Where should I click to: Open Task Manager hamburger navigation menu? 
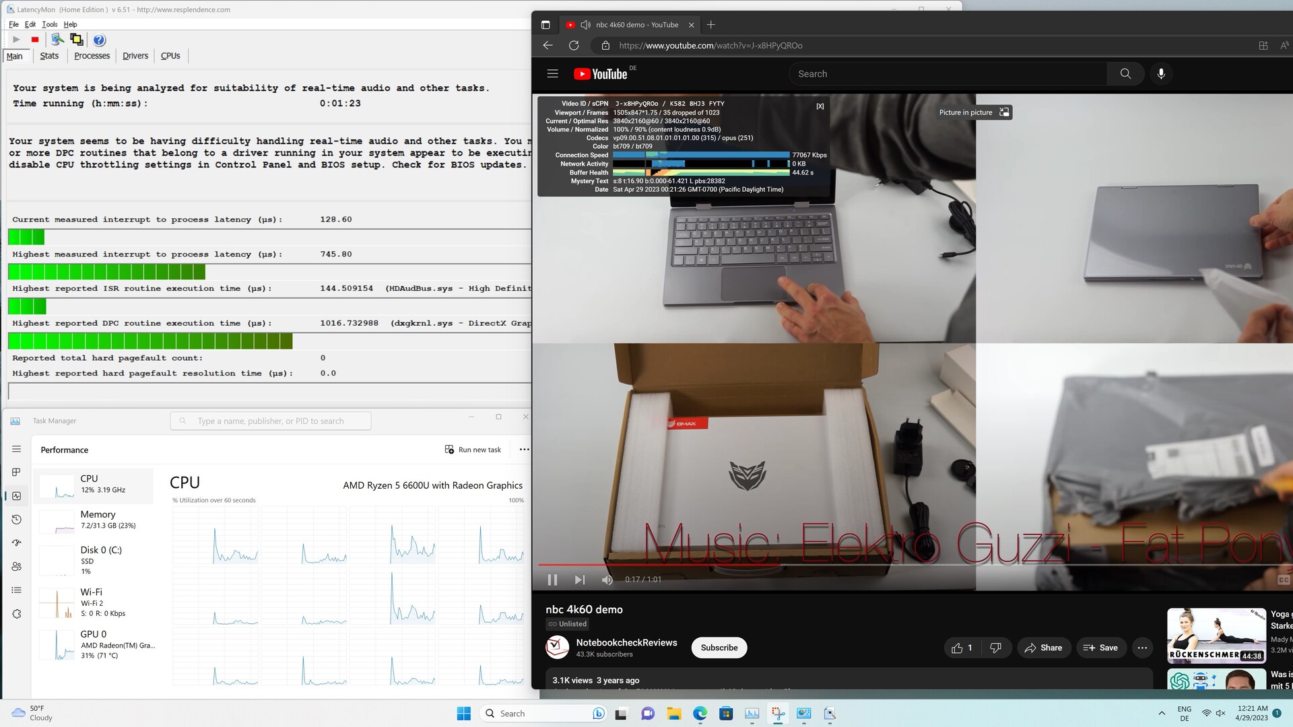pos(17,449)
